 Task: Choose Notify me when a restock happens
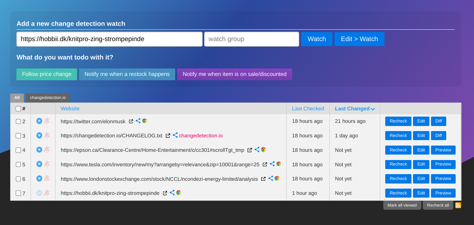pyautogui.click(x=127, y=74)
